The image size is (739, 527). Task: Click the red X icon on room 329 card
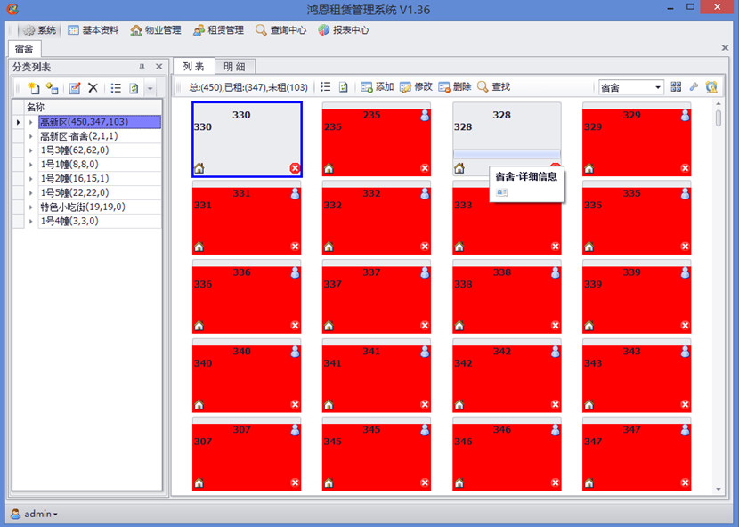[686, 168]
